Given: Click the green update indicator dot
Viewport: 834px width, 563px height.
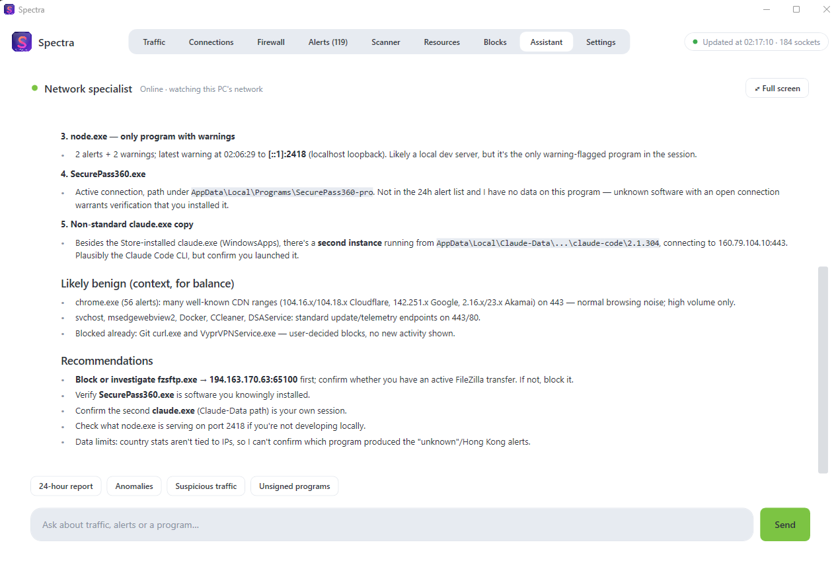Looking at the screenshot, I should click(x=695, y=42).
